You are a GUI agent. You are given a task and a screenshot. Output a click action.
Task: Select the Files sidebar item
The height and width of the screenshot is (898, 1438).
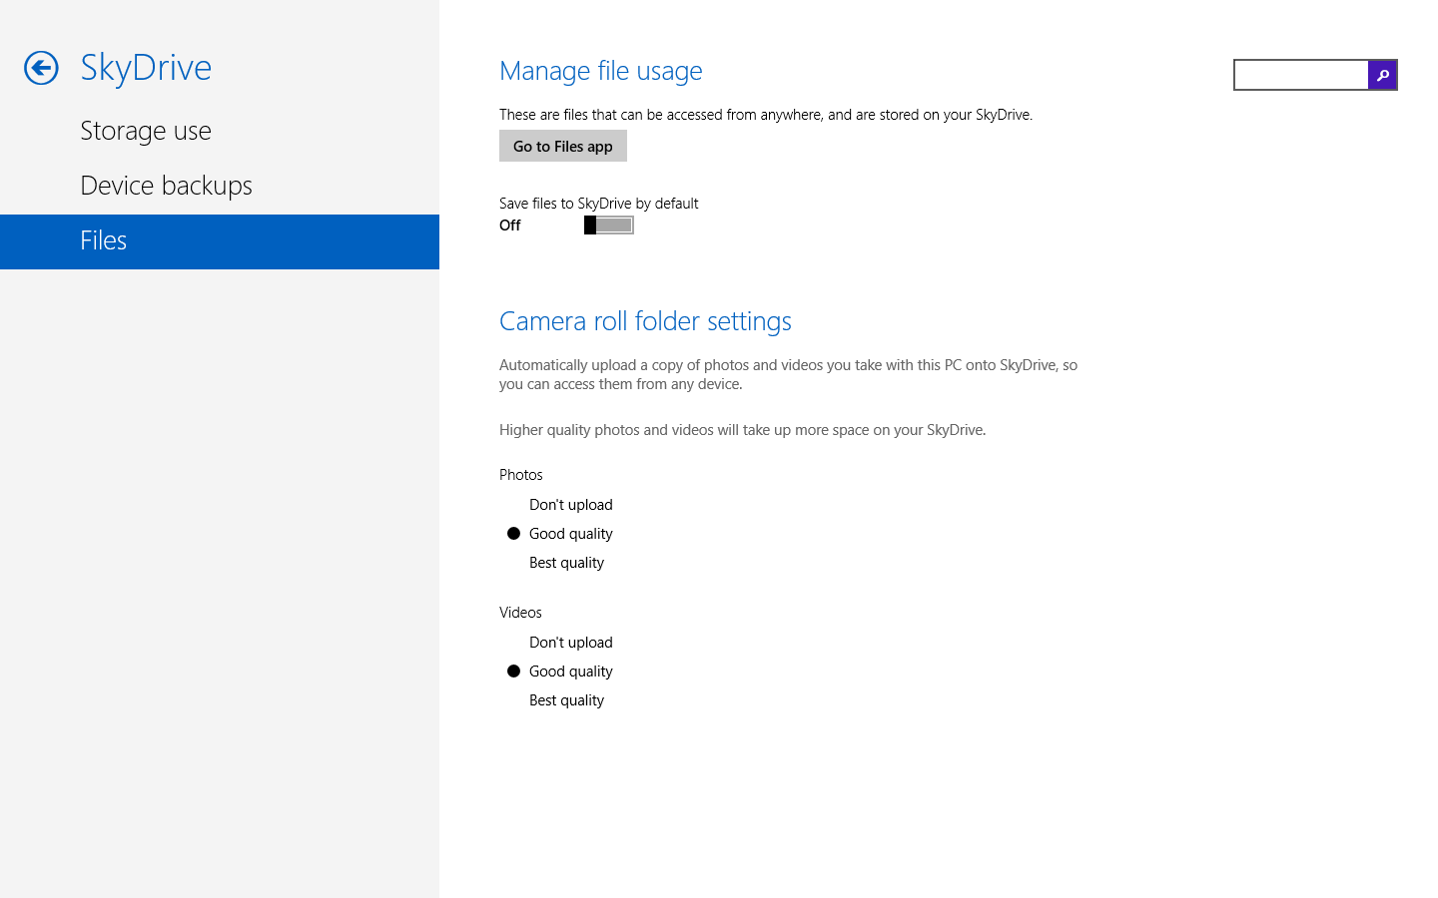(x=104, y=240)
